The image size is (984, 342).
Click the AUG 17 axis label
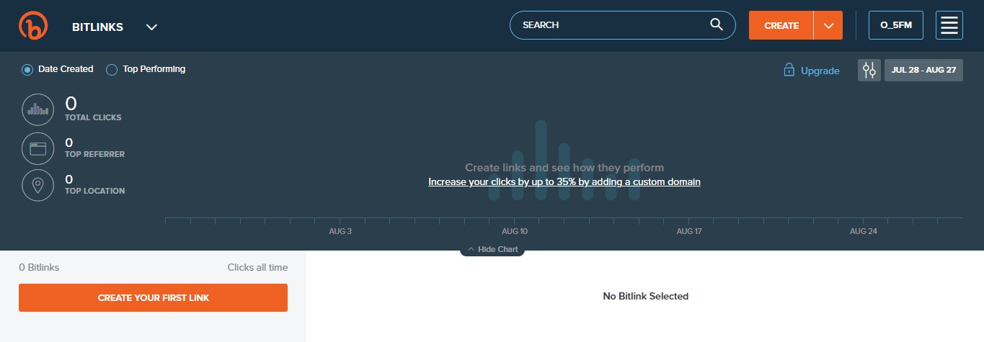689,231
